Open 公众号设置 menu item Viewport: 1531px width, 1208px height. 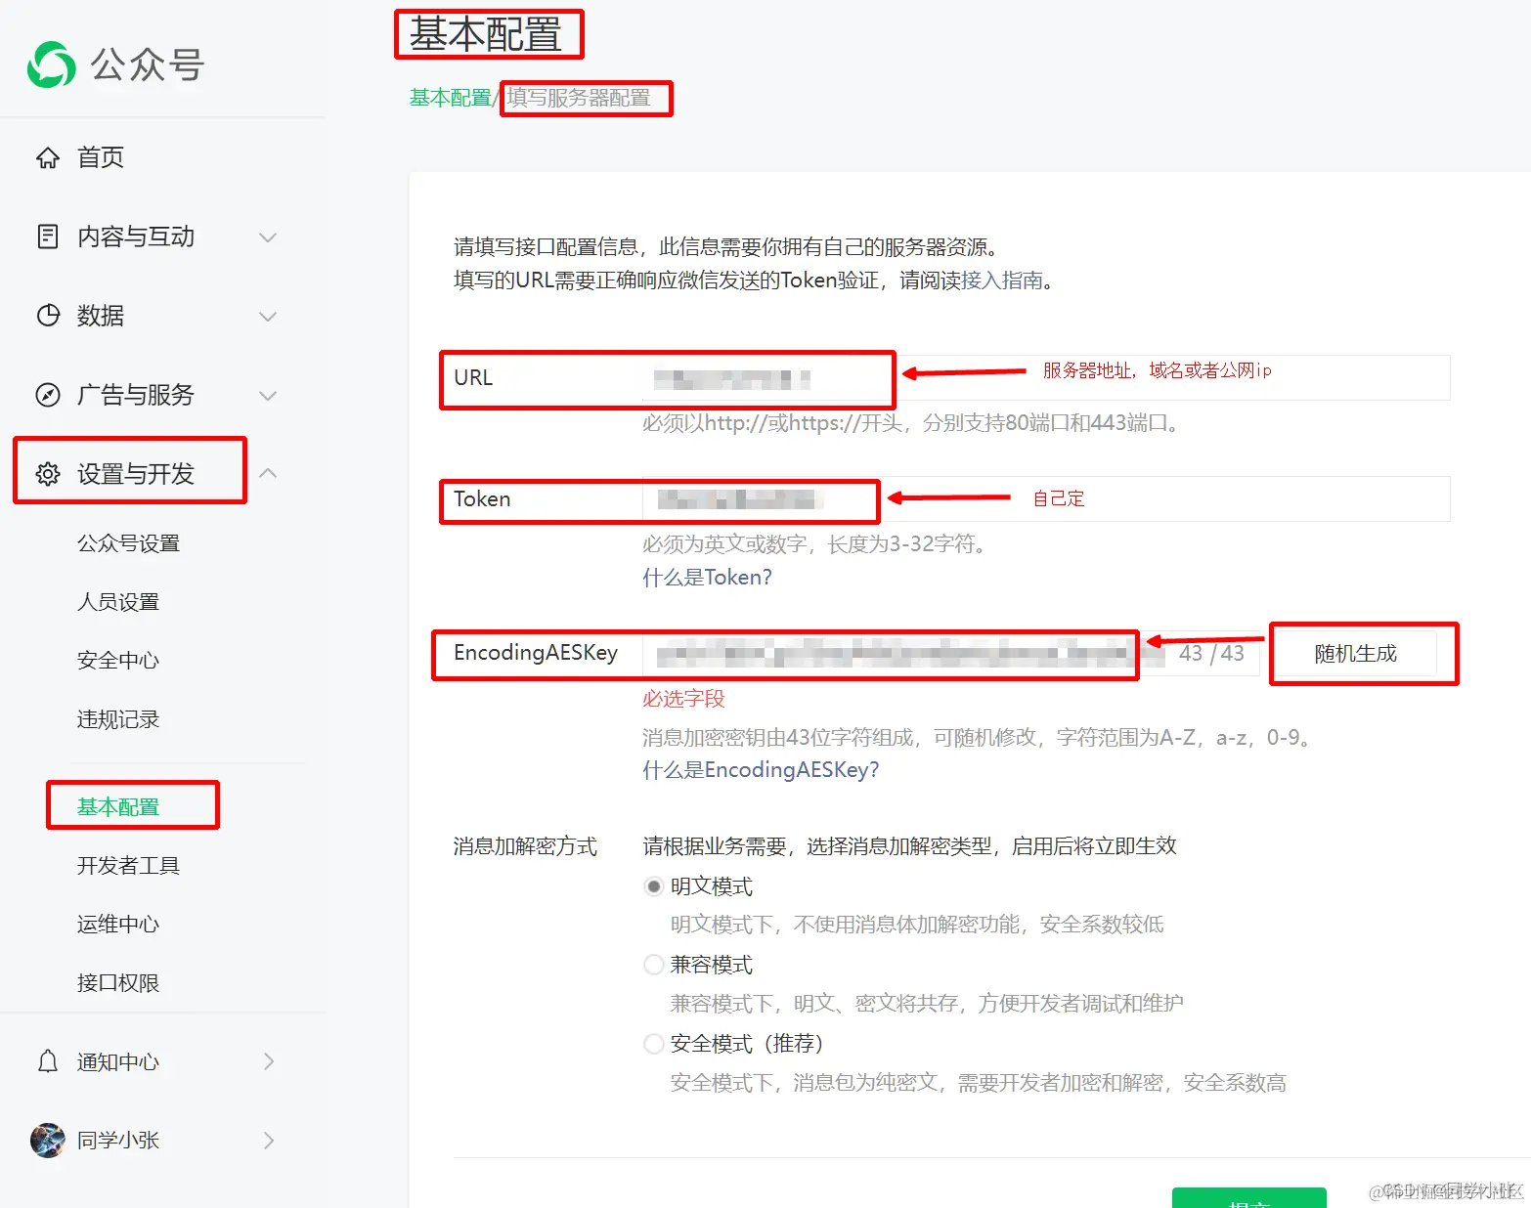coord(128,543)
